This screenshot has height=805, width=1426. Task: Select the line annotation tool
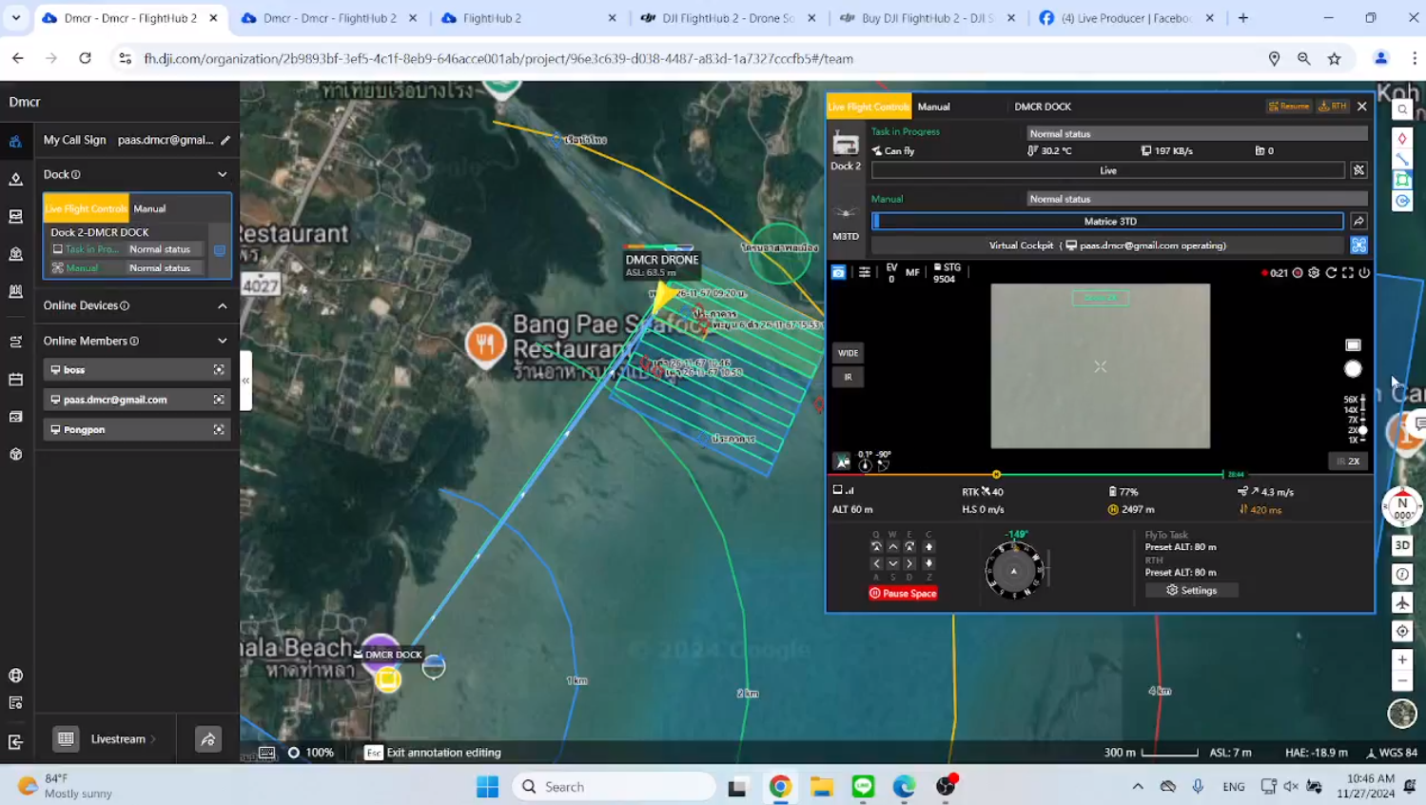coord(1402,159)
